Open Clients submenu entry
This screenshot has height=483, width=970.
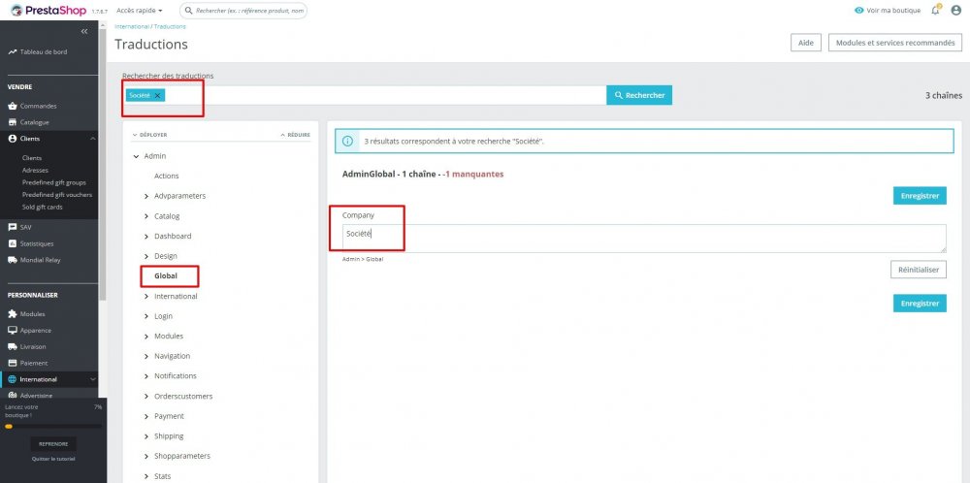pyautogui.click(x=32, y=158)
